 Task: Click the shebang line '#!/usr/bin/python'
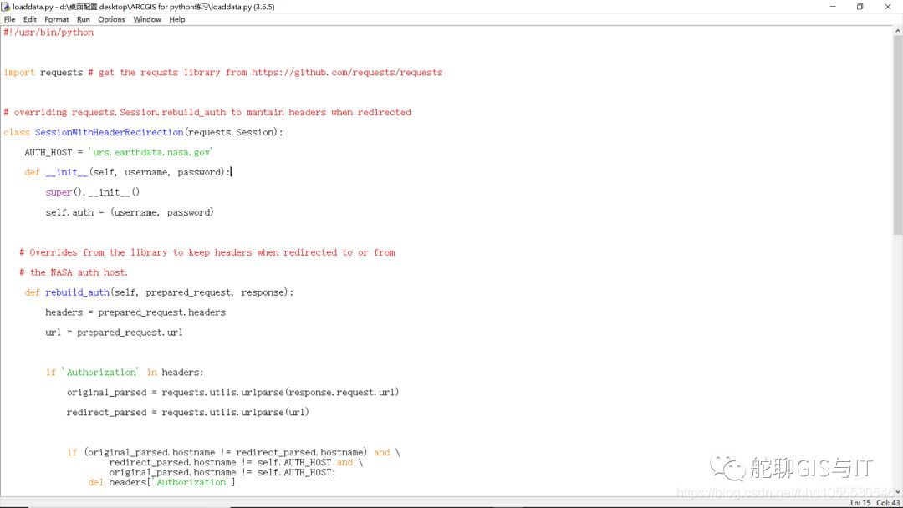[x=48, y=33]
